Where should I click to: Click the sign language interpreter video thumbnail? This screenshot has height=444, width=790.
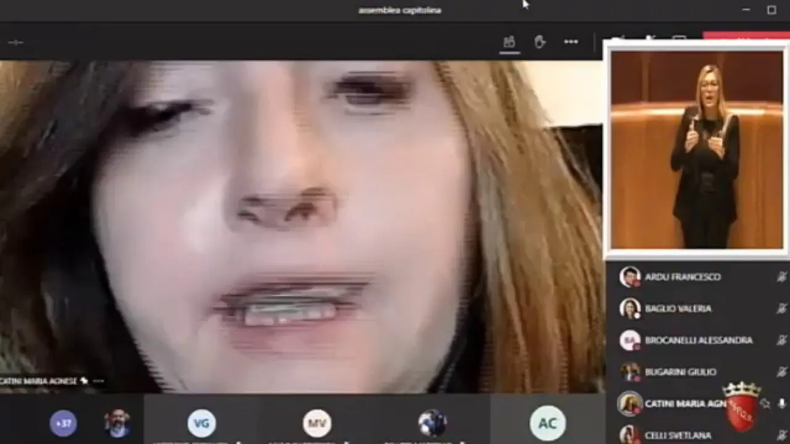coord(697,150)
